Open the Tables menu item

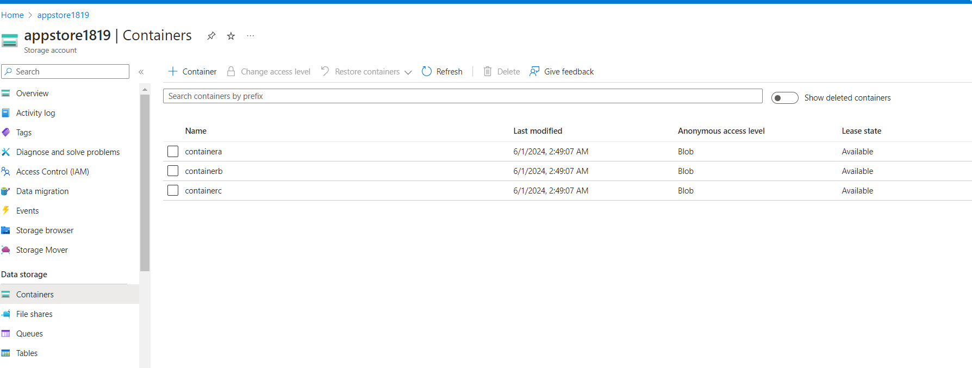click(27, 353)
